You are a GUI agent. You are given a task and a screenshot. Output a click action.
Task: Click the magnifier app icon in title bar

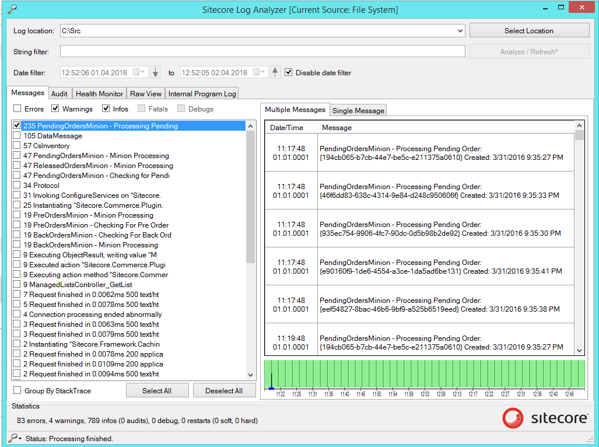pyautogui.click(x=12, y=9)
